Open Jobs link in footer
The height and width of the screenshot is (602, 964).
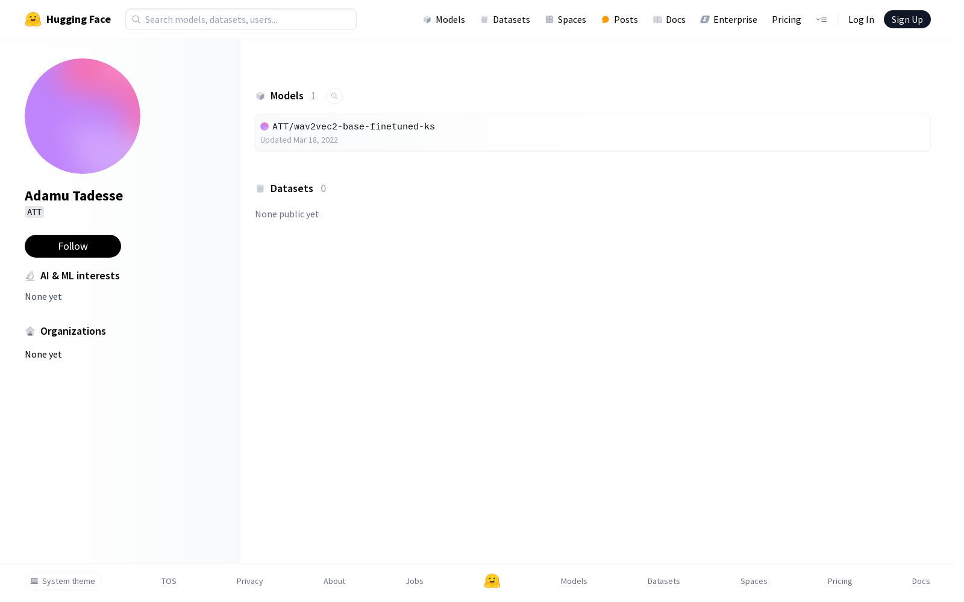coord(415,581)
